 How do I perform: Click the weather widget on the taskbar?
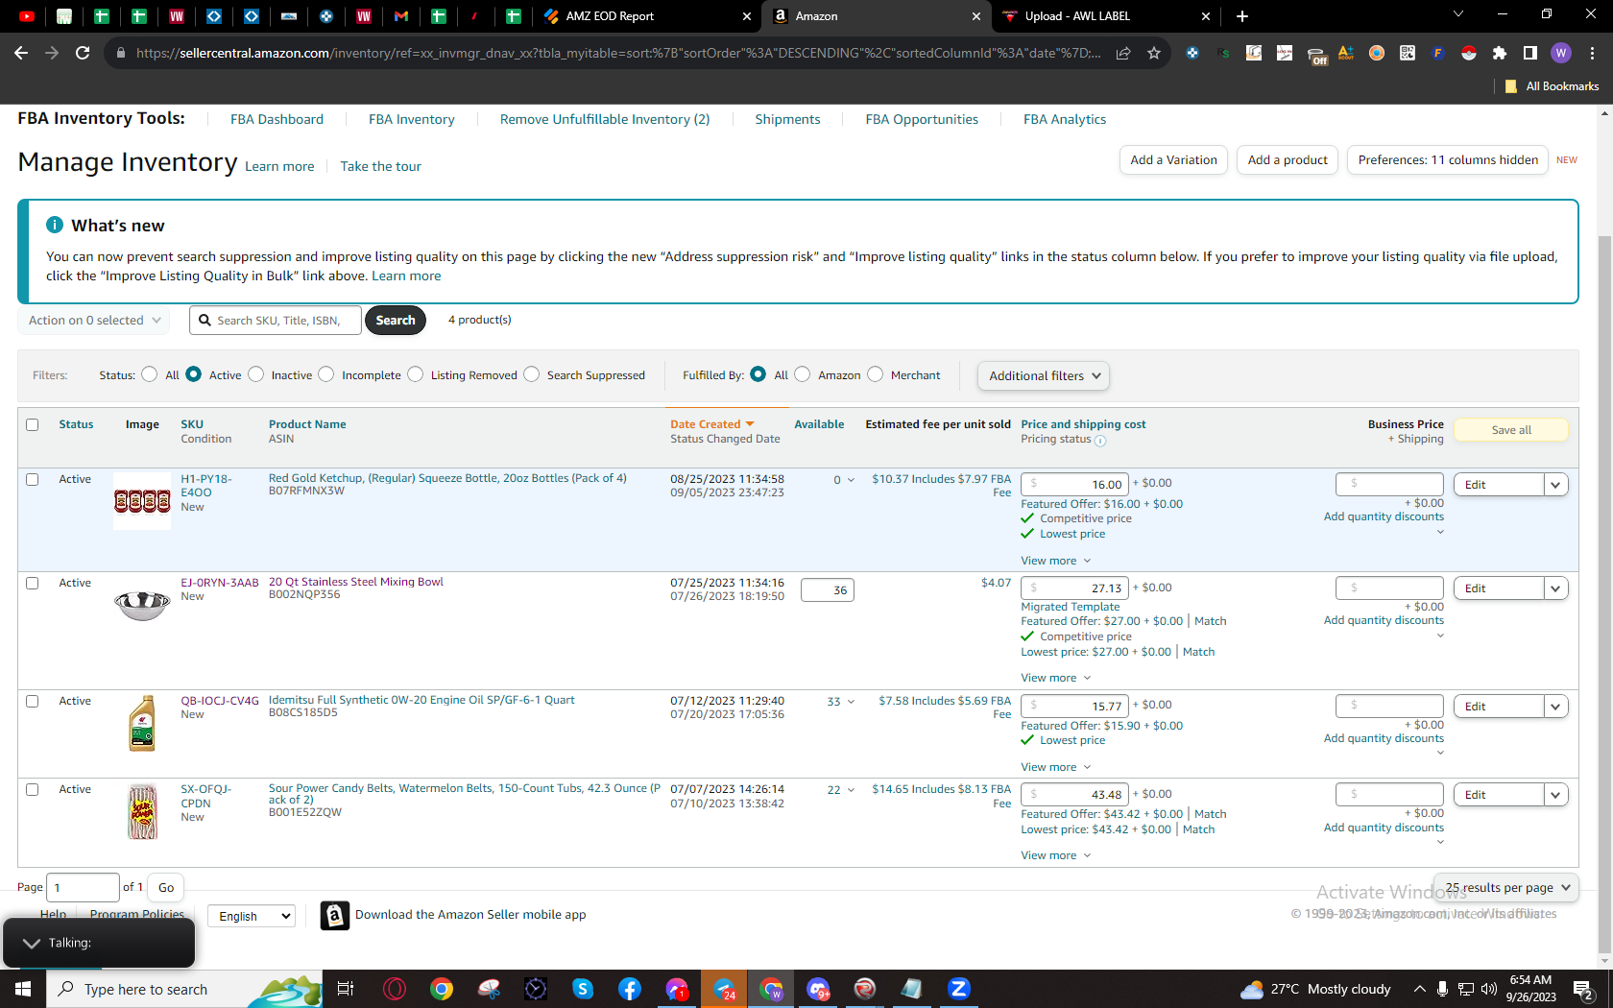(1314, 989)
